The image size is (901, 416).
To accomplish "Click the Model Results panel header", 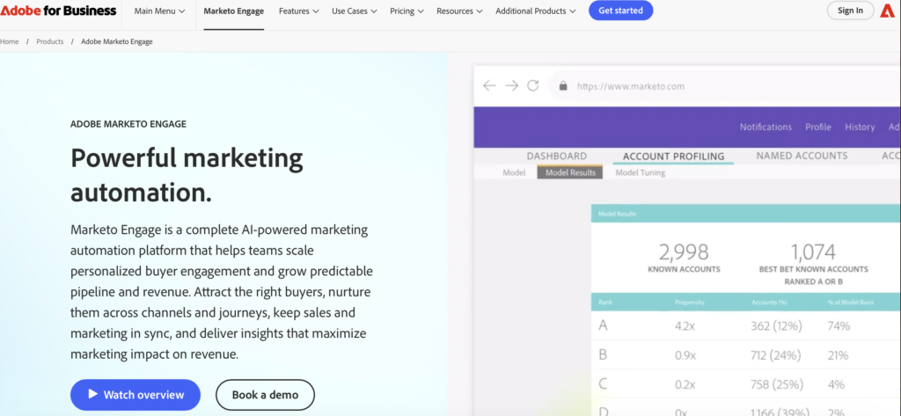I will tap(746, 214).
